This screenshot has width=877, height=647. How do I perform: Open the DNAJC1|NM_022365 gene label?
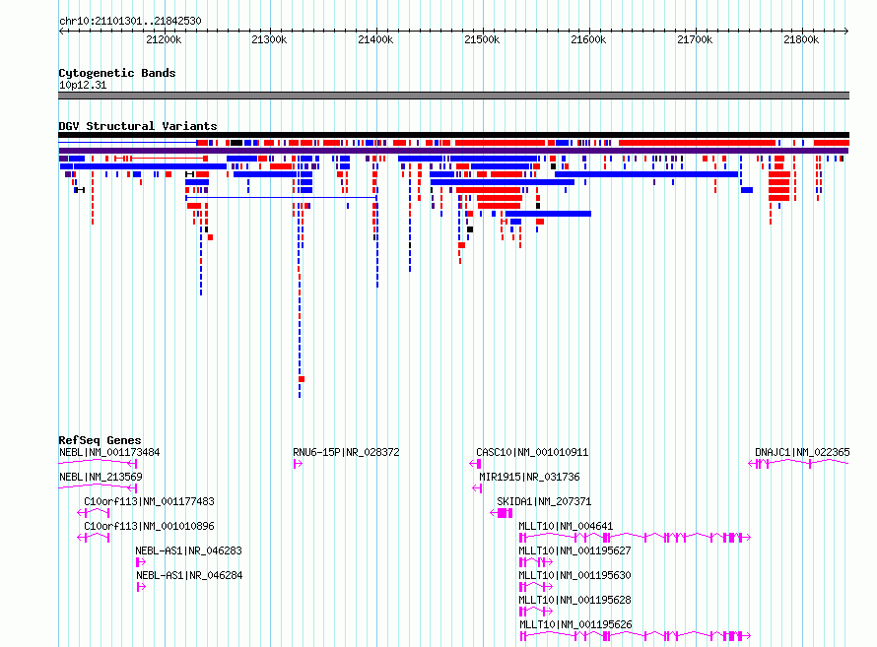click(x=802, y=452)
